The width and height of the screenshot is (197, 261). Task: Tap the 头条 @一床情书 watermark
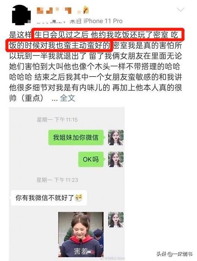(x=175, y=254)
